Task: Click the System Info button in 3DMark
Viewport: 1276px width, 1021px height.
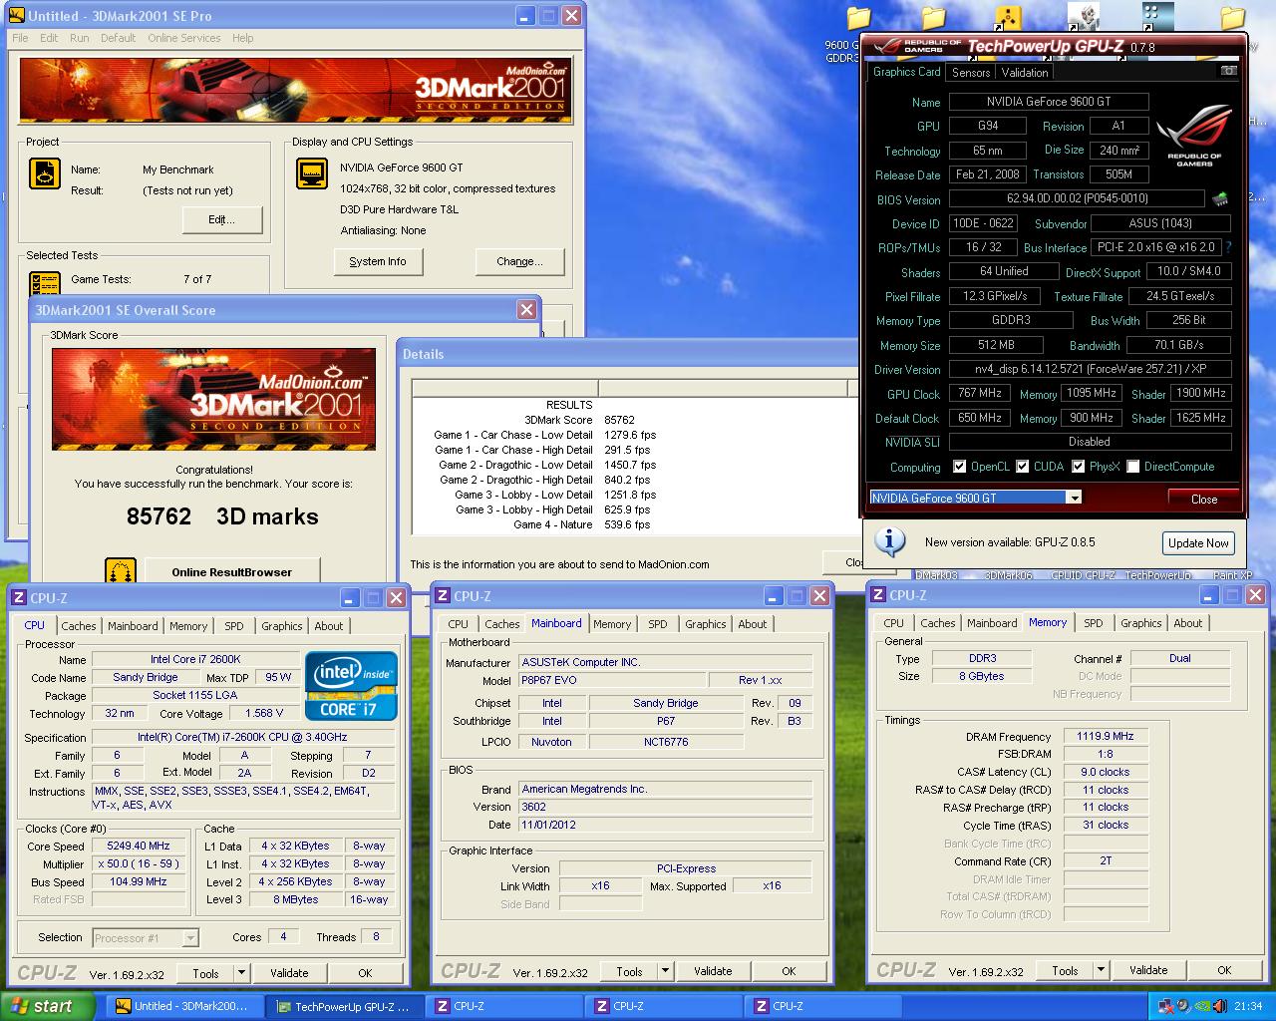Action: tap(378, 261)
